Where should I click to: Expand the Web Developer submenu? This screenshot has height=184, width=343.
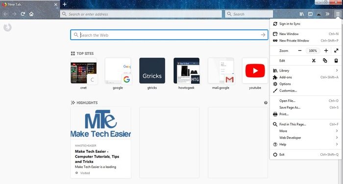tap(306, 138)
